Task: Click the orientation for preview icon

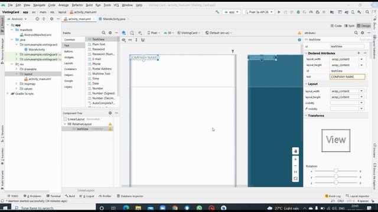Action: pos(132,33)
